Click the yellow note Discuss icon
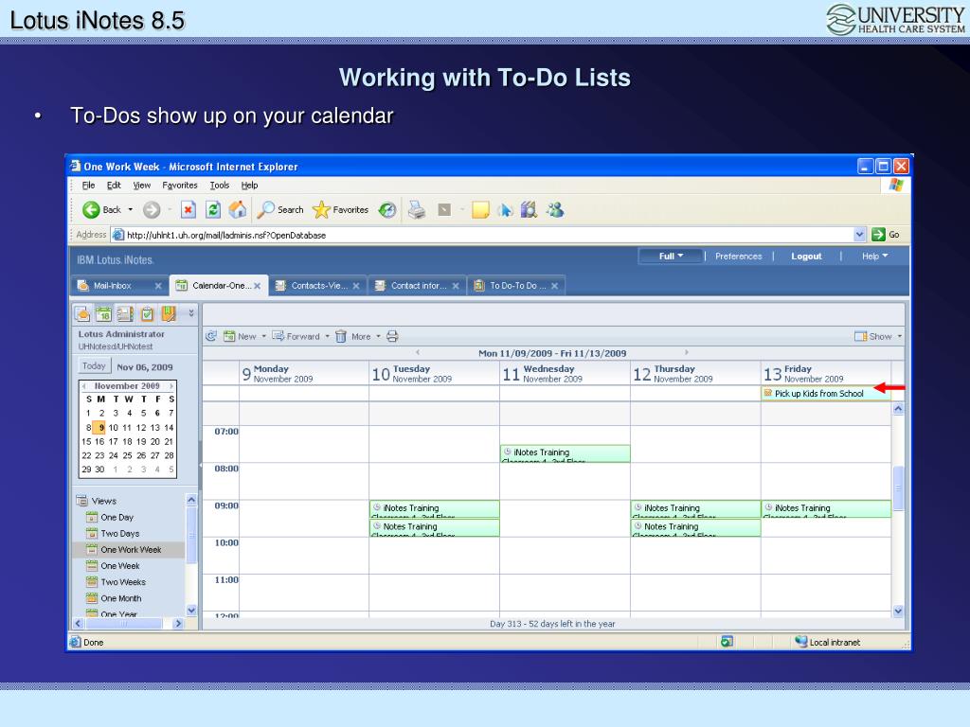970x727 pixels. tap(480, 210)
